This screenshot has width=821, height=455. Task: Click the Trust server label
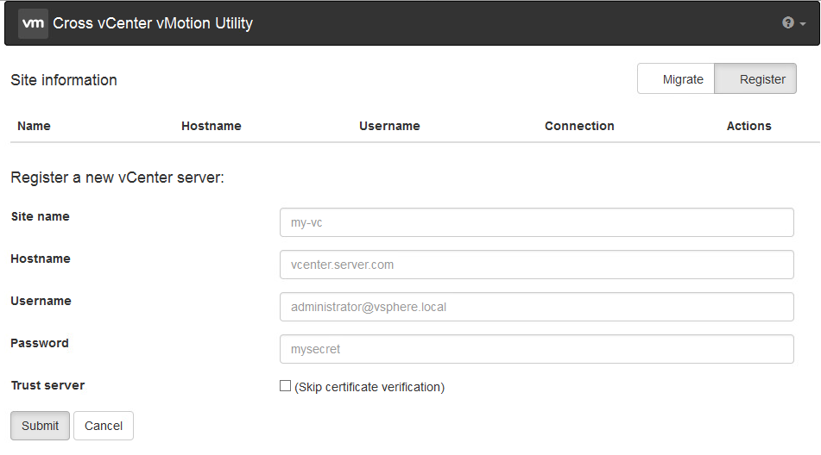click(x=47, y=385)
